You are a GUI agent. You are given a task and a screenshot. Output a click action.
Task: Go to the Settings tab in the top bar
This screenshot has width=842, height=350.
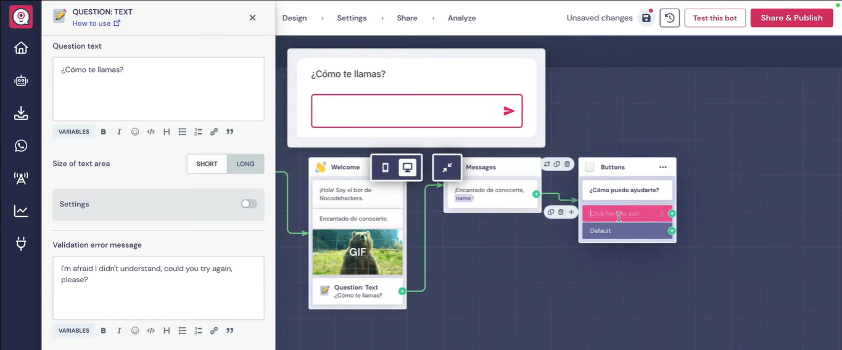point(352,18)
